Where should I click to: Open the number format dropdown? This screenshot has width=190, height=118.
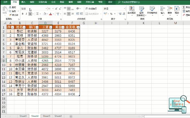click(x=124, y=9)
